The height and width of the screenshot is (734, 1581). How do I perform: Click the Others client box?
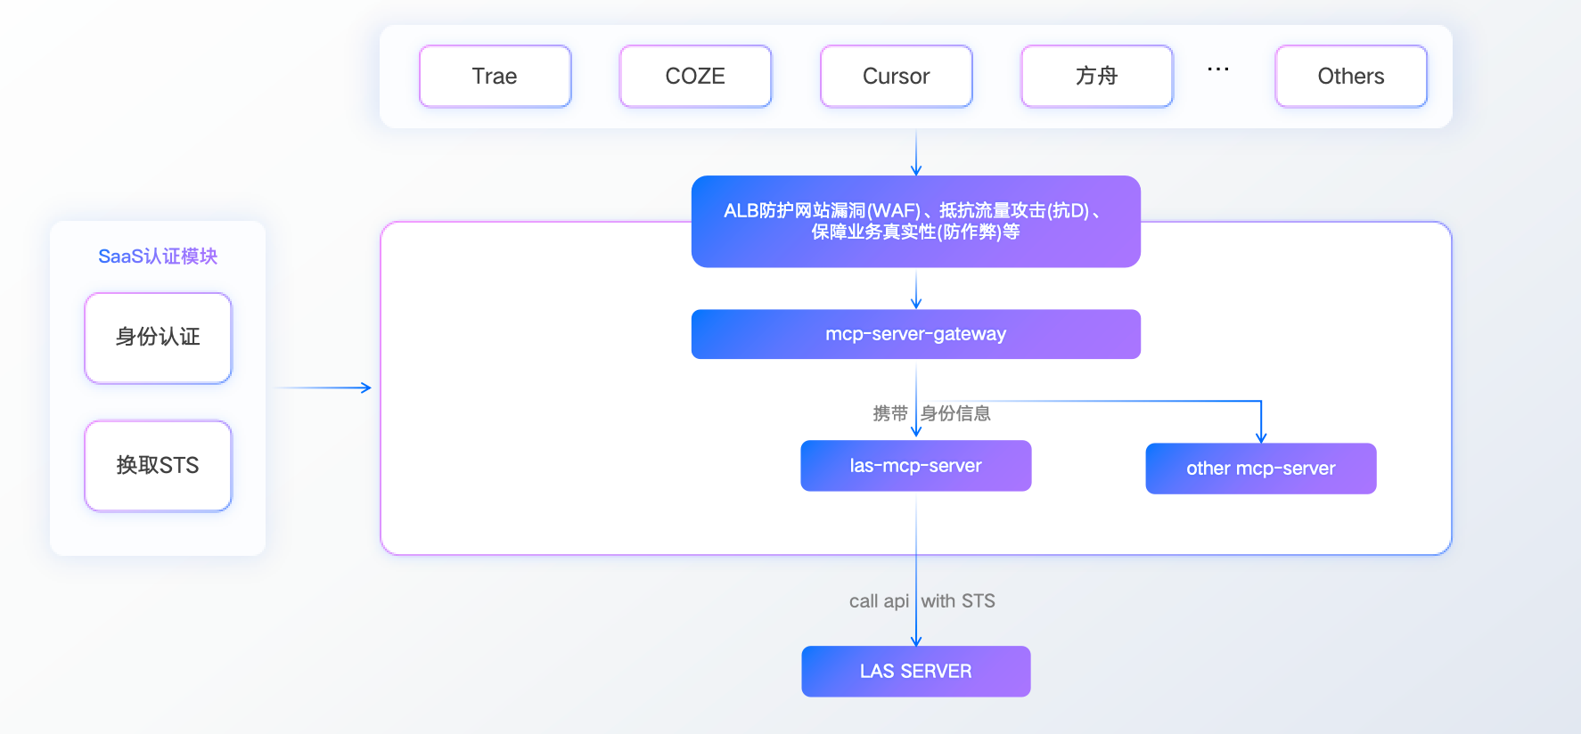pos(1351,77)
